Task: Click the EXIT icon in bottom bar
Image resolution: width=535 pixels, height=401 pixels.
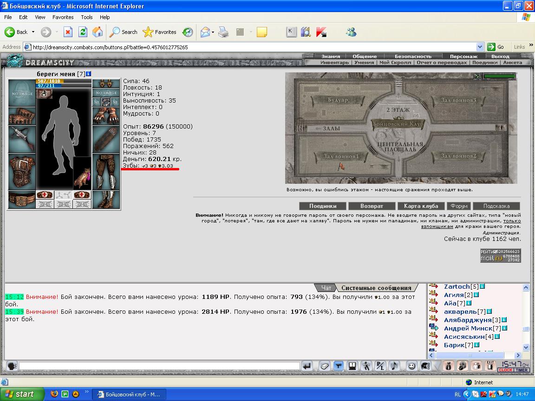Action: click(x=490, y=366)
